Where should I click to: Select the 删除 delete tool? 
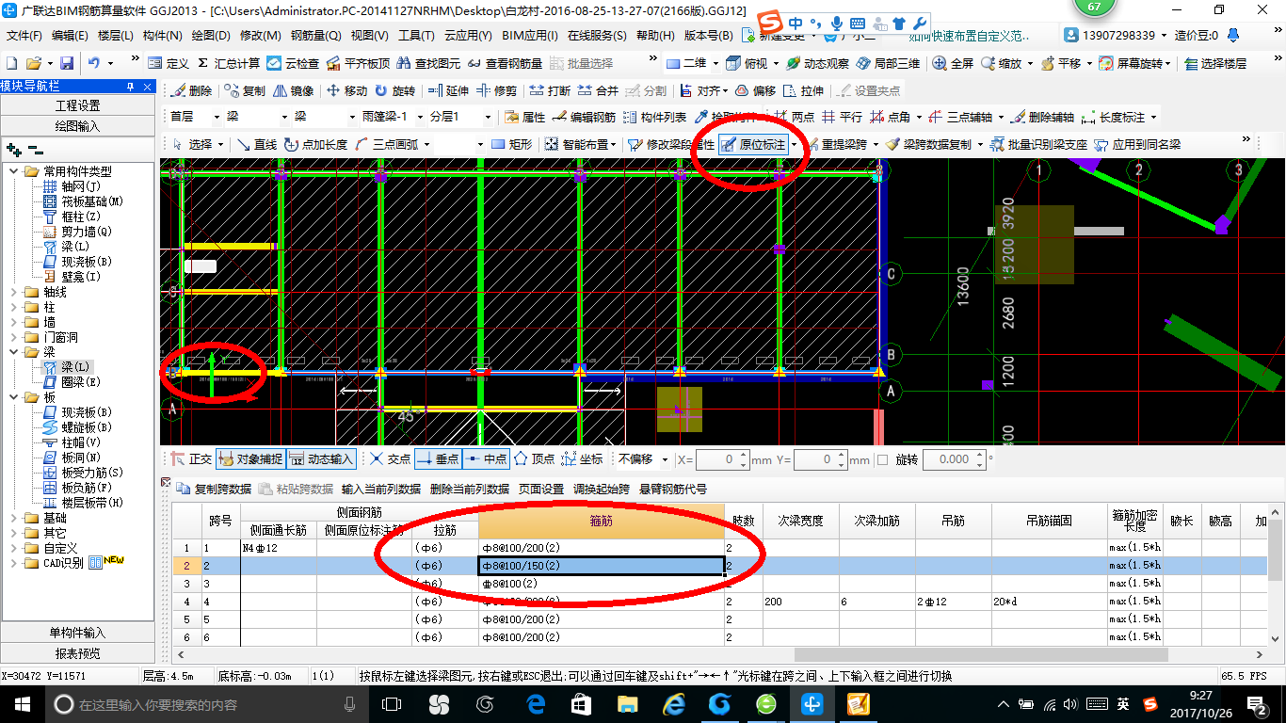[191, 91]
